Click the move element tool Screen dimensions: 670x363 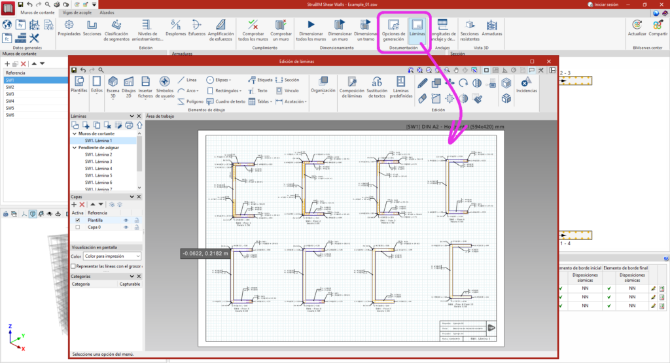(x=450, y=83)
